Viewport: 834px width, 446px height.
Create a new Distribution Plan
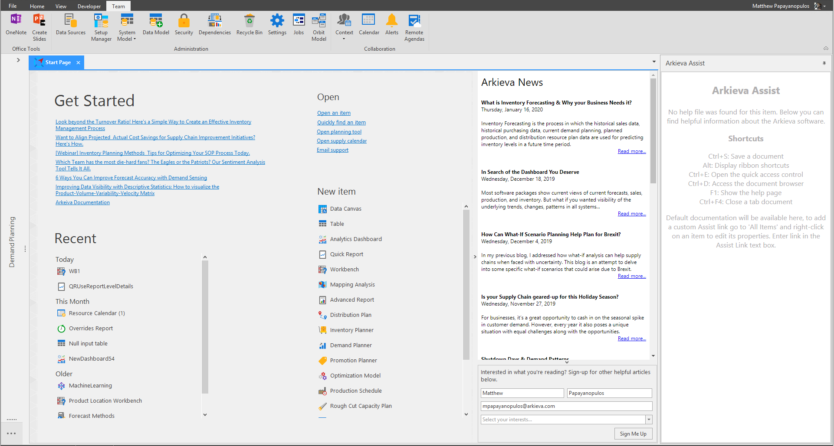point(345,315)
